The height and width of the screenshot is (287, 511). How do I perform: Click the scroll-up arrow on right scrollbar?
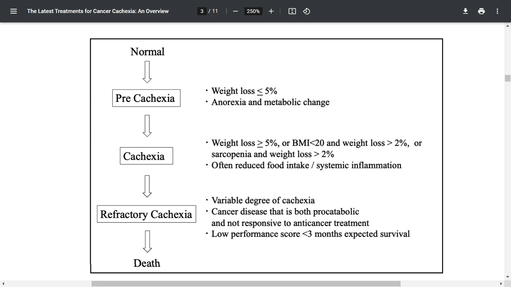tap(508, 26)
